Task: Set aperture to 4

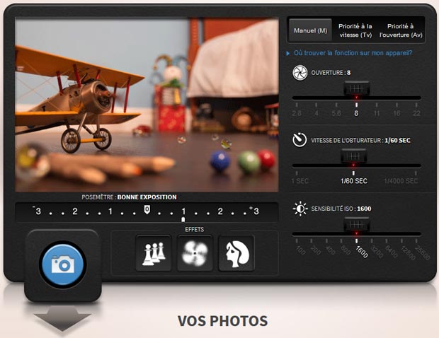Action: point(317,113)
